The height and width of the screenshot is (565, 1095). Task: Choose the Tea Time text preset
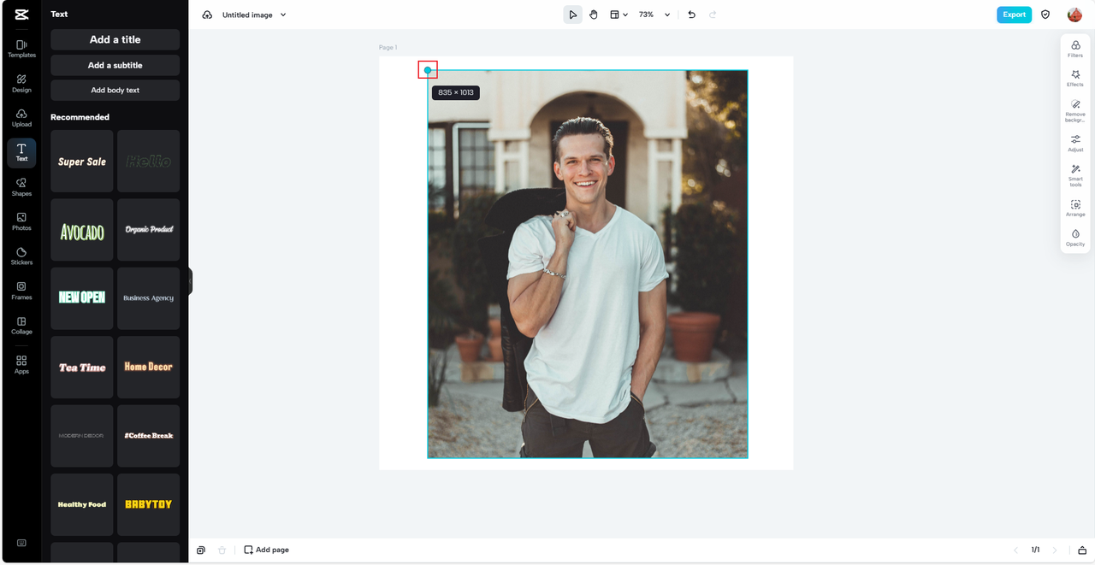tap(82, 367)
